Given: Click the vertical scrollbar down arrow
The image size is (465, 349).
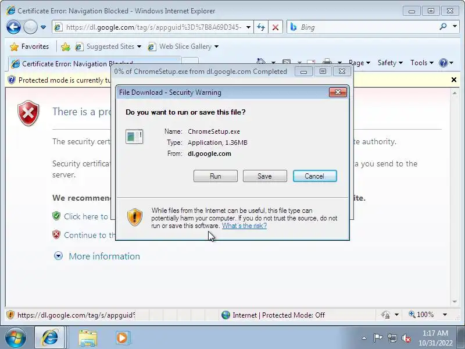Looking at the screenshot, I should click(455, 301).
